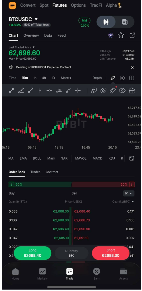Toggle the pencil drawing tools icon
Screen dimensions: 142x291
pos(113,78)
